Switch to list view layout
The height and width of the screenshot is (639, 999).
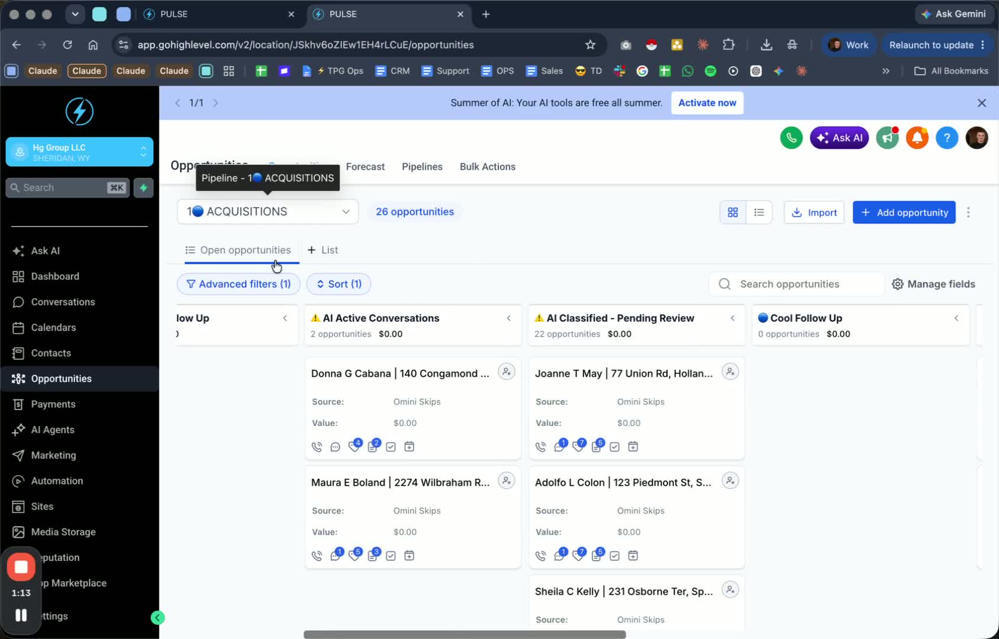click(759, 212)
